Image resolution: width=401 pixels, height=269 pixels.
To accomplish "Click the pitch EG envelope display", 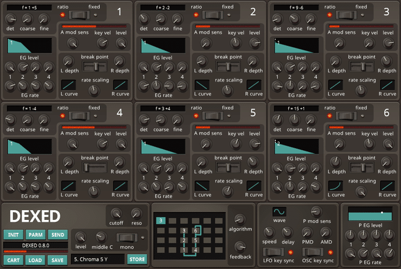I will pyautogui.click(x=370, y=214).
